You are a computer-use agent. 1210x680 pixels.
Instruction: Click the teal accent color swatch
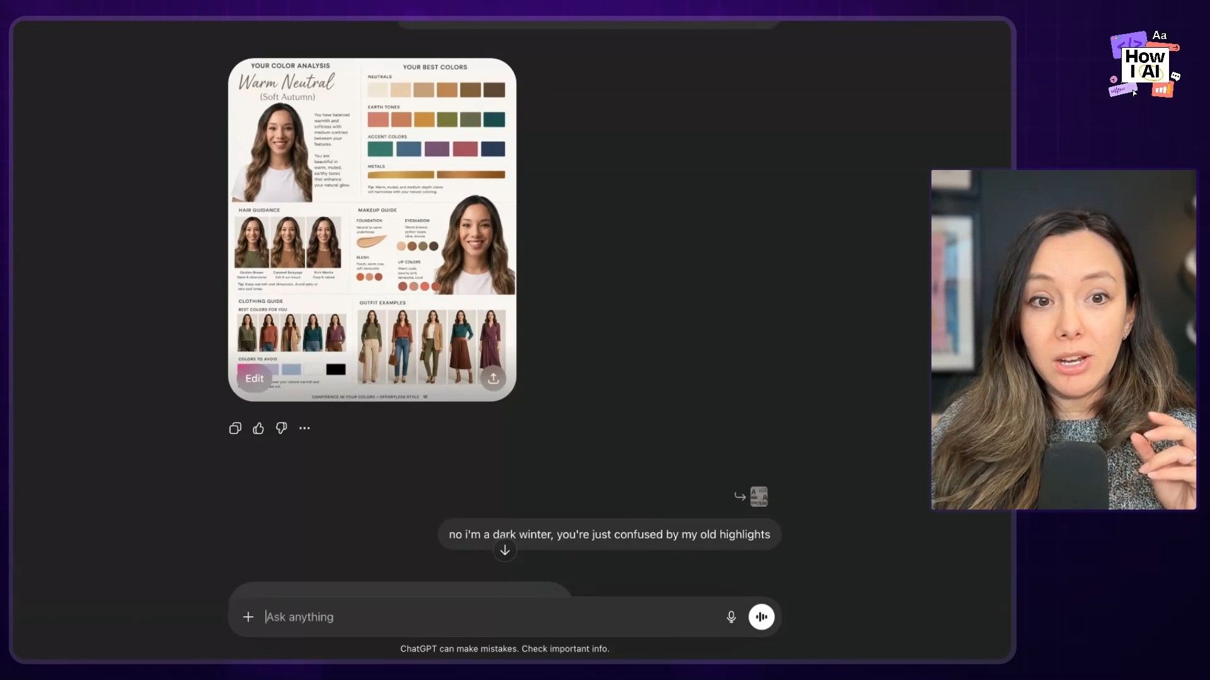coord(380,149)
